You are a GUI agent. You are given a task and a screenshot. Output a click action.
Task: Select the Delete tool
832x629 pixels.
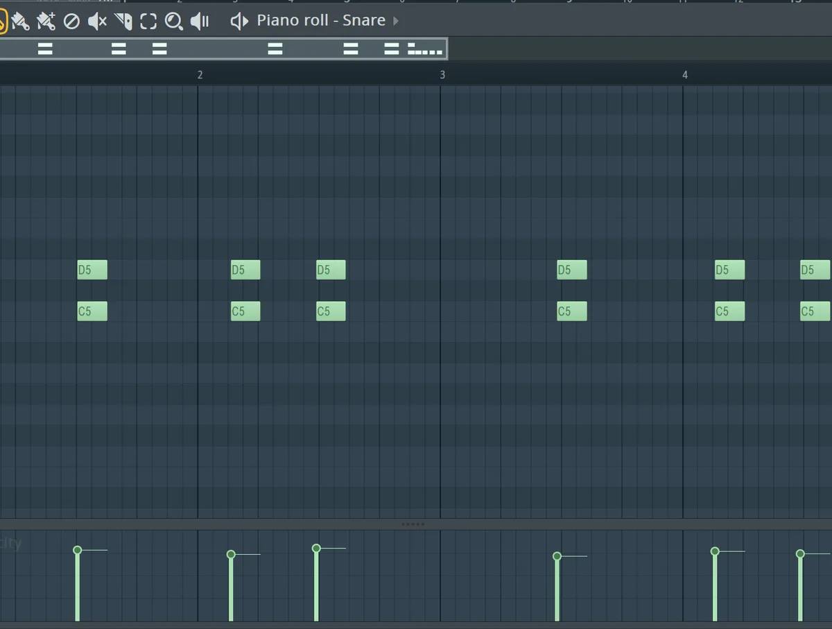pyautogui.click(x=71, y=21)
